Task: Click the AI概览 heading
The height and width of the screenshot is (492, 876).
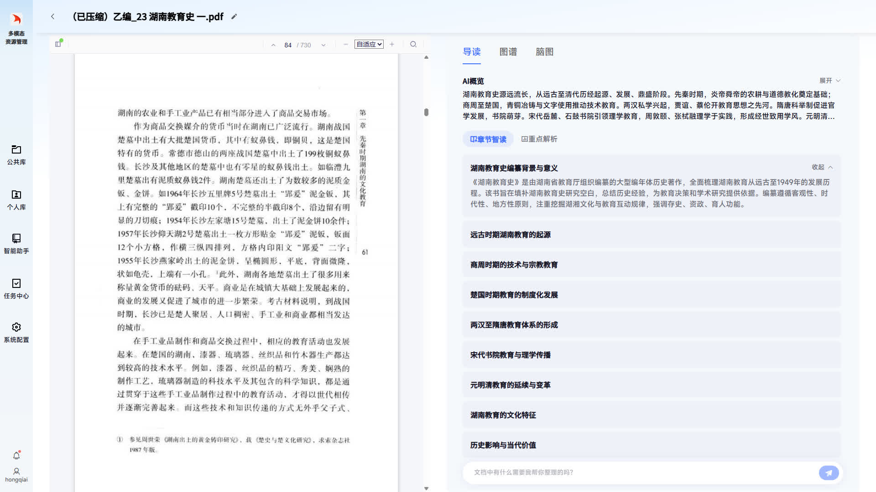Action: pos(473,81)
